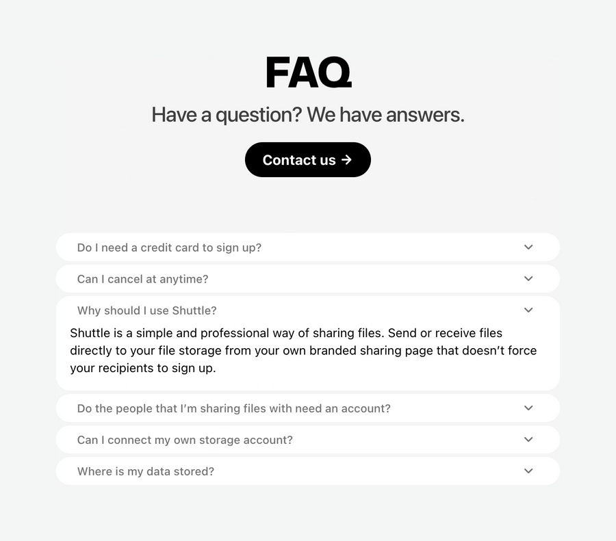The height and width of the screenshot is (541, 616).
Task: Click the arrow icon inside Contact us button
Action: pyautogui.click(x=348, y=159)
